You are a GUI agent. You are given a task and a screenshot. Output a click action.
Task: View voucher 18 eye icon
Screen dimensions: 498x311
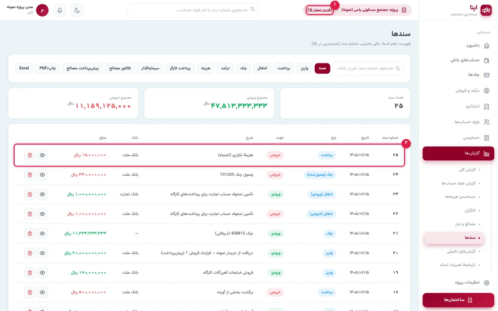pyautogui.click(x=42, y=292)
